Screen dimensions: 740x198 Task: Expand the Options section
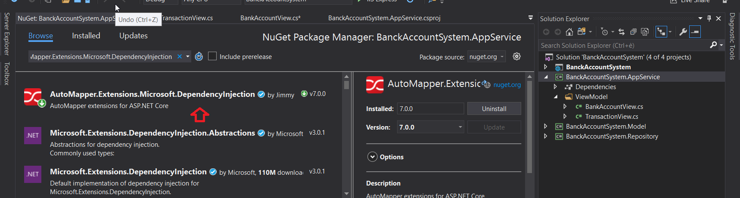click(x=373, y=157)
